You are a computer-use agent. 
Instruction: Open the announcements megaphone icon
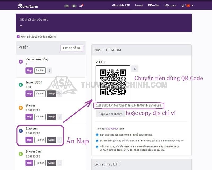pyautogui.click(x=81, y=6)
